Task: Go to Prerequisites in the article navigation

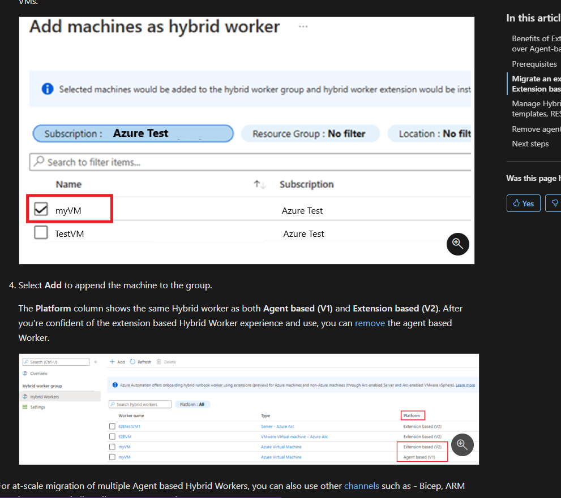Action: [x=534, y=64]
